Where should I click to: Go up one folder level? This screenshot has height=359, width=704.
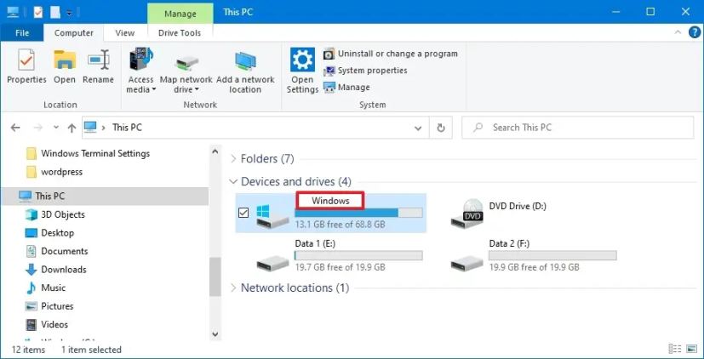72,128
